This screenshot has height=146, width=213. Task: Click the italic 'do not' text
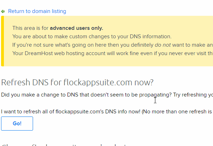coord(163,45)
